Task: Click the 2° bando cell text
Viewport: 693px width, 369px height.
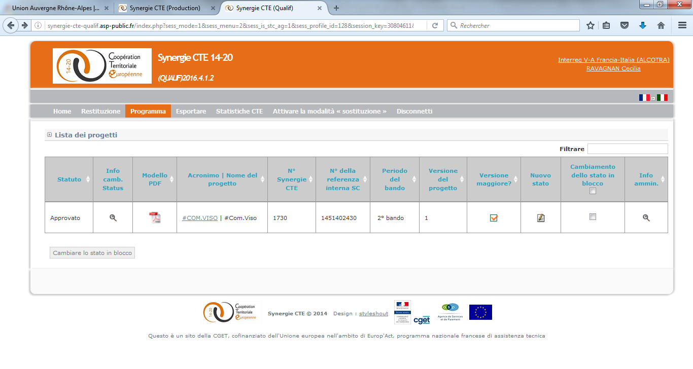Action: coord(391,218)
